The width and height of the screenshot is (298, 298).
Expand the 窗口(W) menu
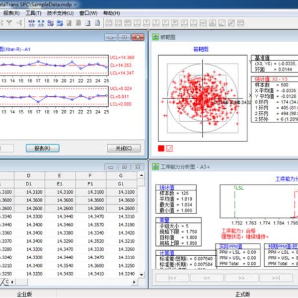tap(88, 13)
